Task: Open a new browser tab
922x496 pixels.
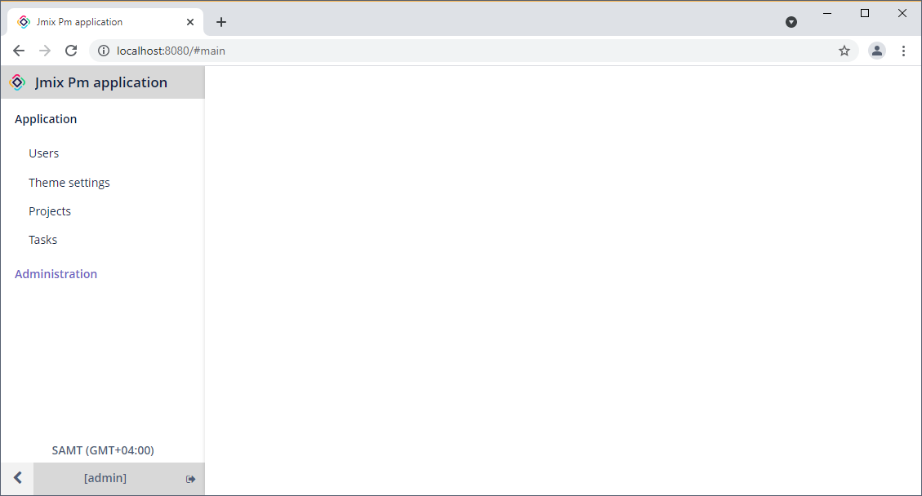Action: pyautogui.click(x=221, y=22)
